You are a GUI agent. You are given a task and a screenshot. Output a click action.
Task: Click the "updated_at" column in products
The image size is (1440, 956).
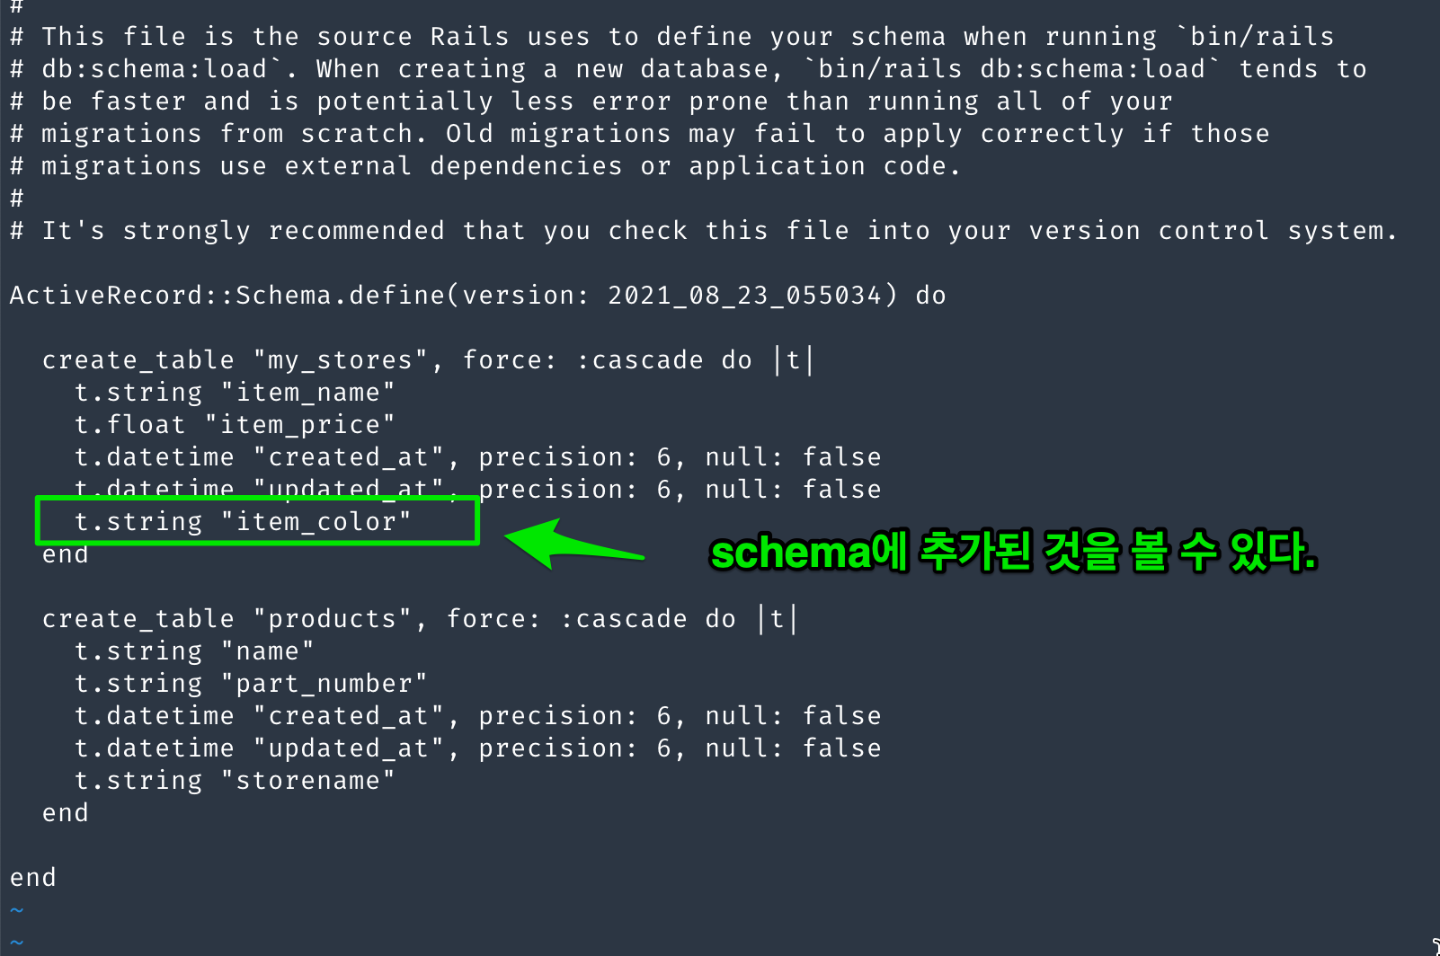[x=348, y=748]
